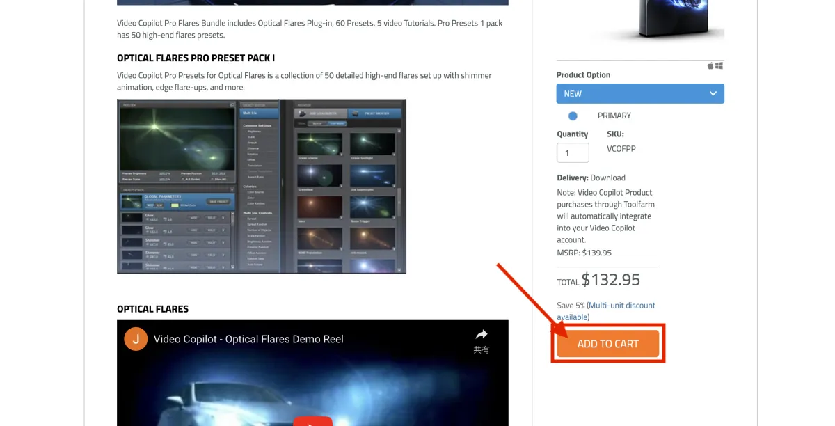Viewport: 835px width, 426px height.
Task: Select the PRIMARY radio option
Action: [x=573, y=116]
